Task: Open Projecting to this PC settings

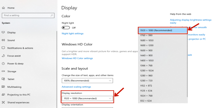Action: [19, 95]
